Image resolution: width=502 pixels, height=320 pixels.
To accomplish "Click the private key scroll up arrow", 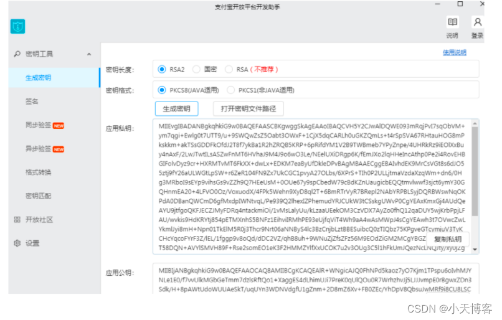I will pyautogui.click(x=475, y=123).
